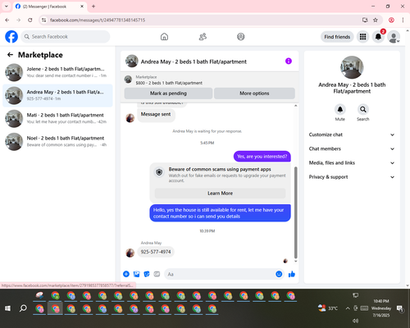Open Mati conversation in the list
This screenshot has width=410, height=328.
[x=57, y=118]
